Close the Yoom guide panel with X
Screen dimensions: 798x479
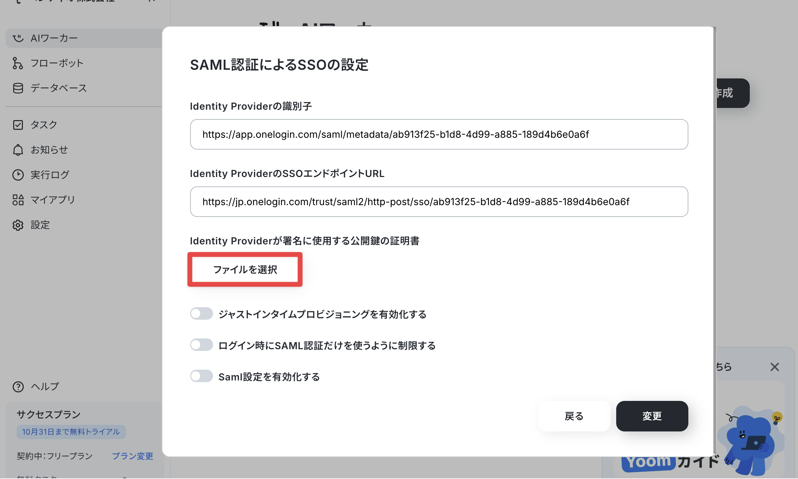pyautogui.click(x=775, y=367)
